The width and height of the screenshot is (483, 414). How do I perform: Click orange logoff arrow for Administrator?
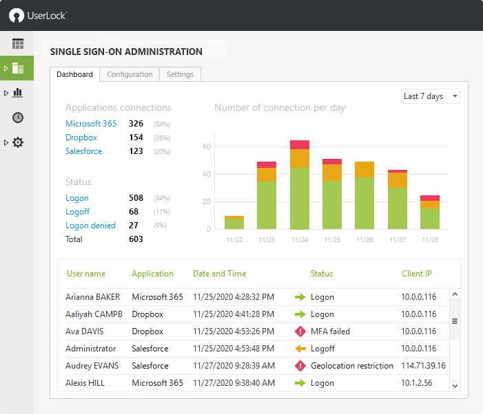tap(300, 349)
